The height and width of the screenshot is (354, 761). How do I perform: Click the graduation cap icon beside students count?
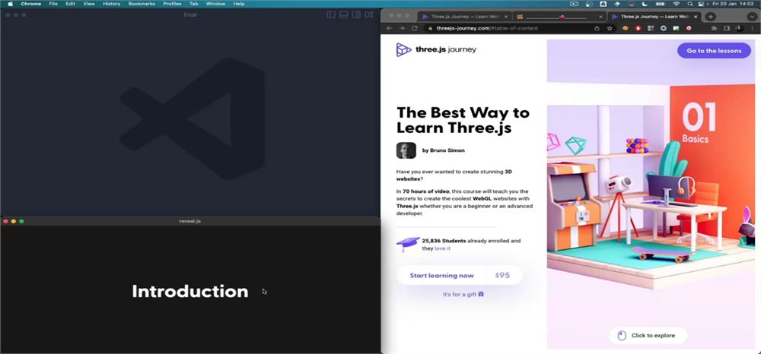click(408, 244)
